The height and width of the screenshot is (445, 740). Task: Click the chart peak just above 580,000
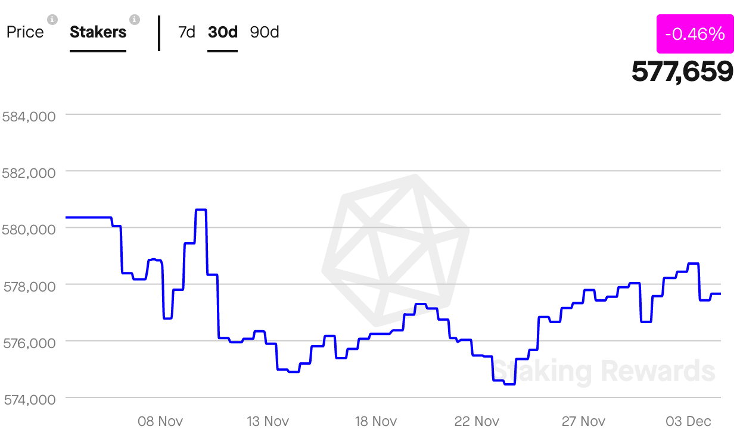click(201, 210)
